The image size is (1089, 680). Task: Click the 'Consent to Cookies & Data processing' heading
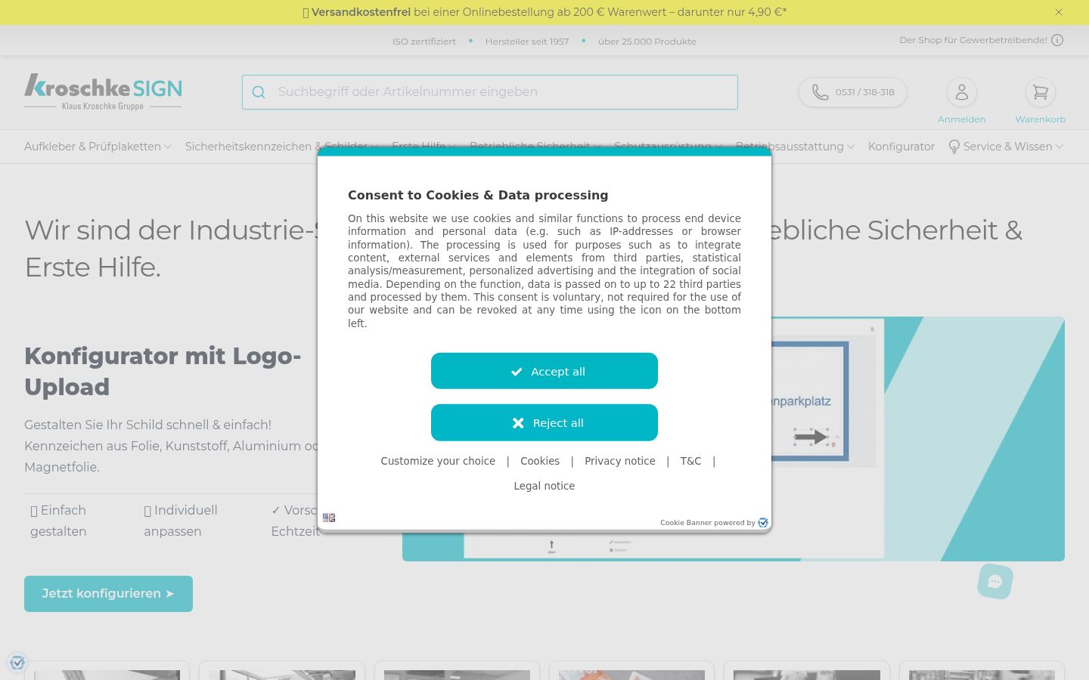478,195
